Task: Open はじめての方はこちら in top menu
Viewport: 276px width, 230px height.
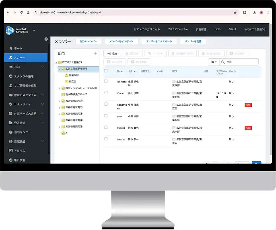Action: pos(147,29)
